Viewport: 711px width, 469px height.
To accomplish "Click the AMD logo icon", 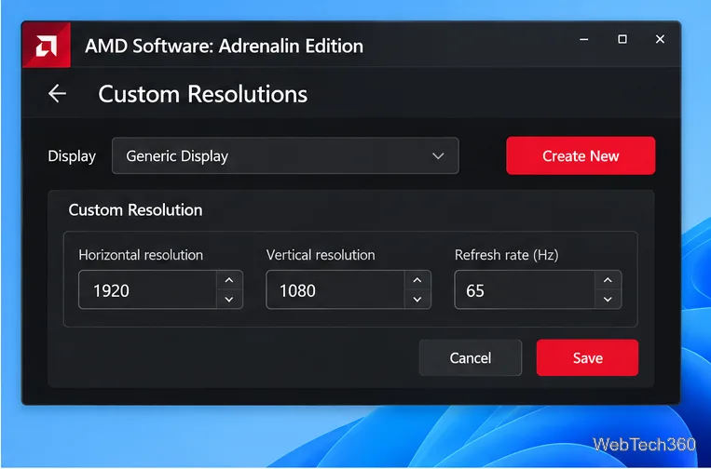I will point(47,46).
